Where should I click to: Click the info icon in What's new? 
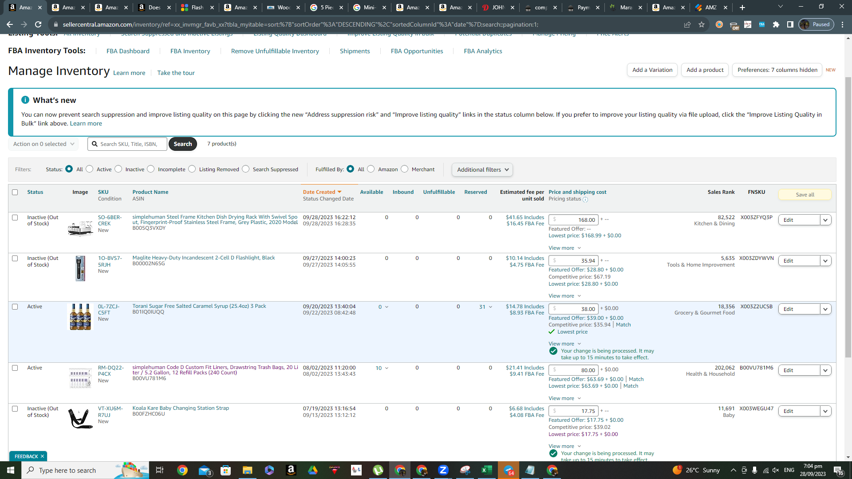coord(25,100)
